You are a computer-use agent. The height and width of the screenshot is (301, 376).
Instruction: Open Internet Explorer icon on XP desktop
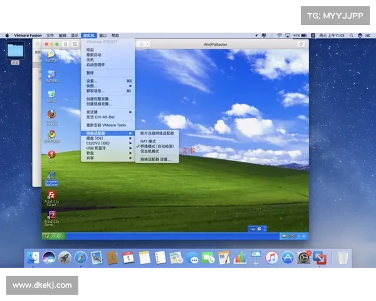pyautogui.click(x=51, y=179)
